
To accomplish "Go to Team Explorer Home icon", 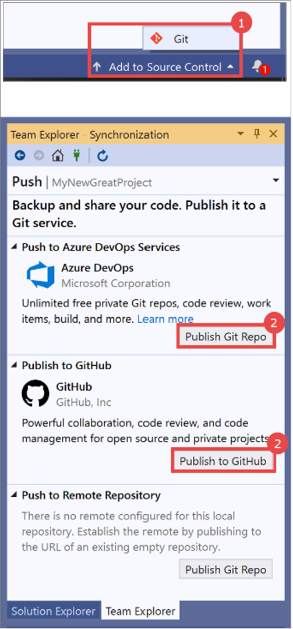I will [58, 156].
